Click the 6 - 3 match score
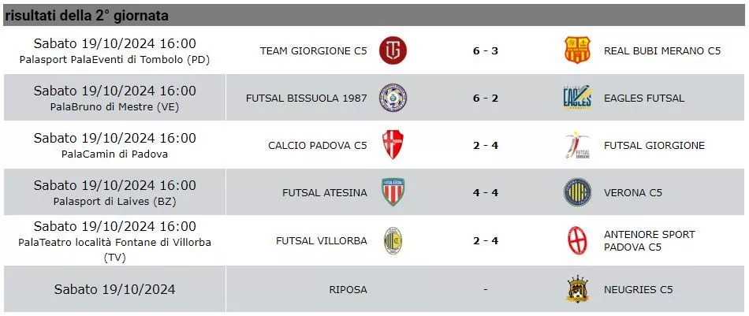Viewport: 749px width, 316px height. coord(486,50)
